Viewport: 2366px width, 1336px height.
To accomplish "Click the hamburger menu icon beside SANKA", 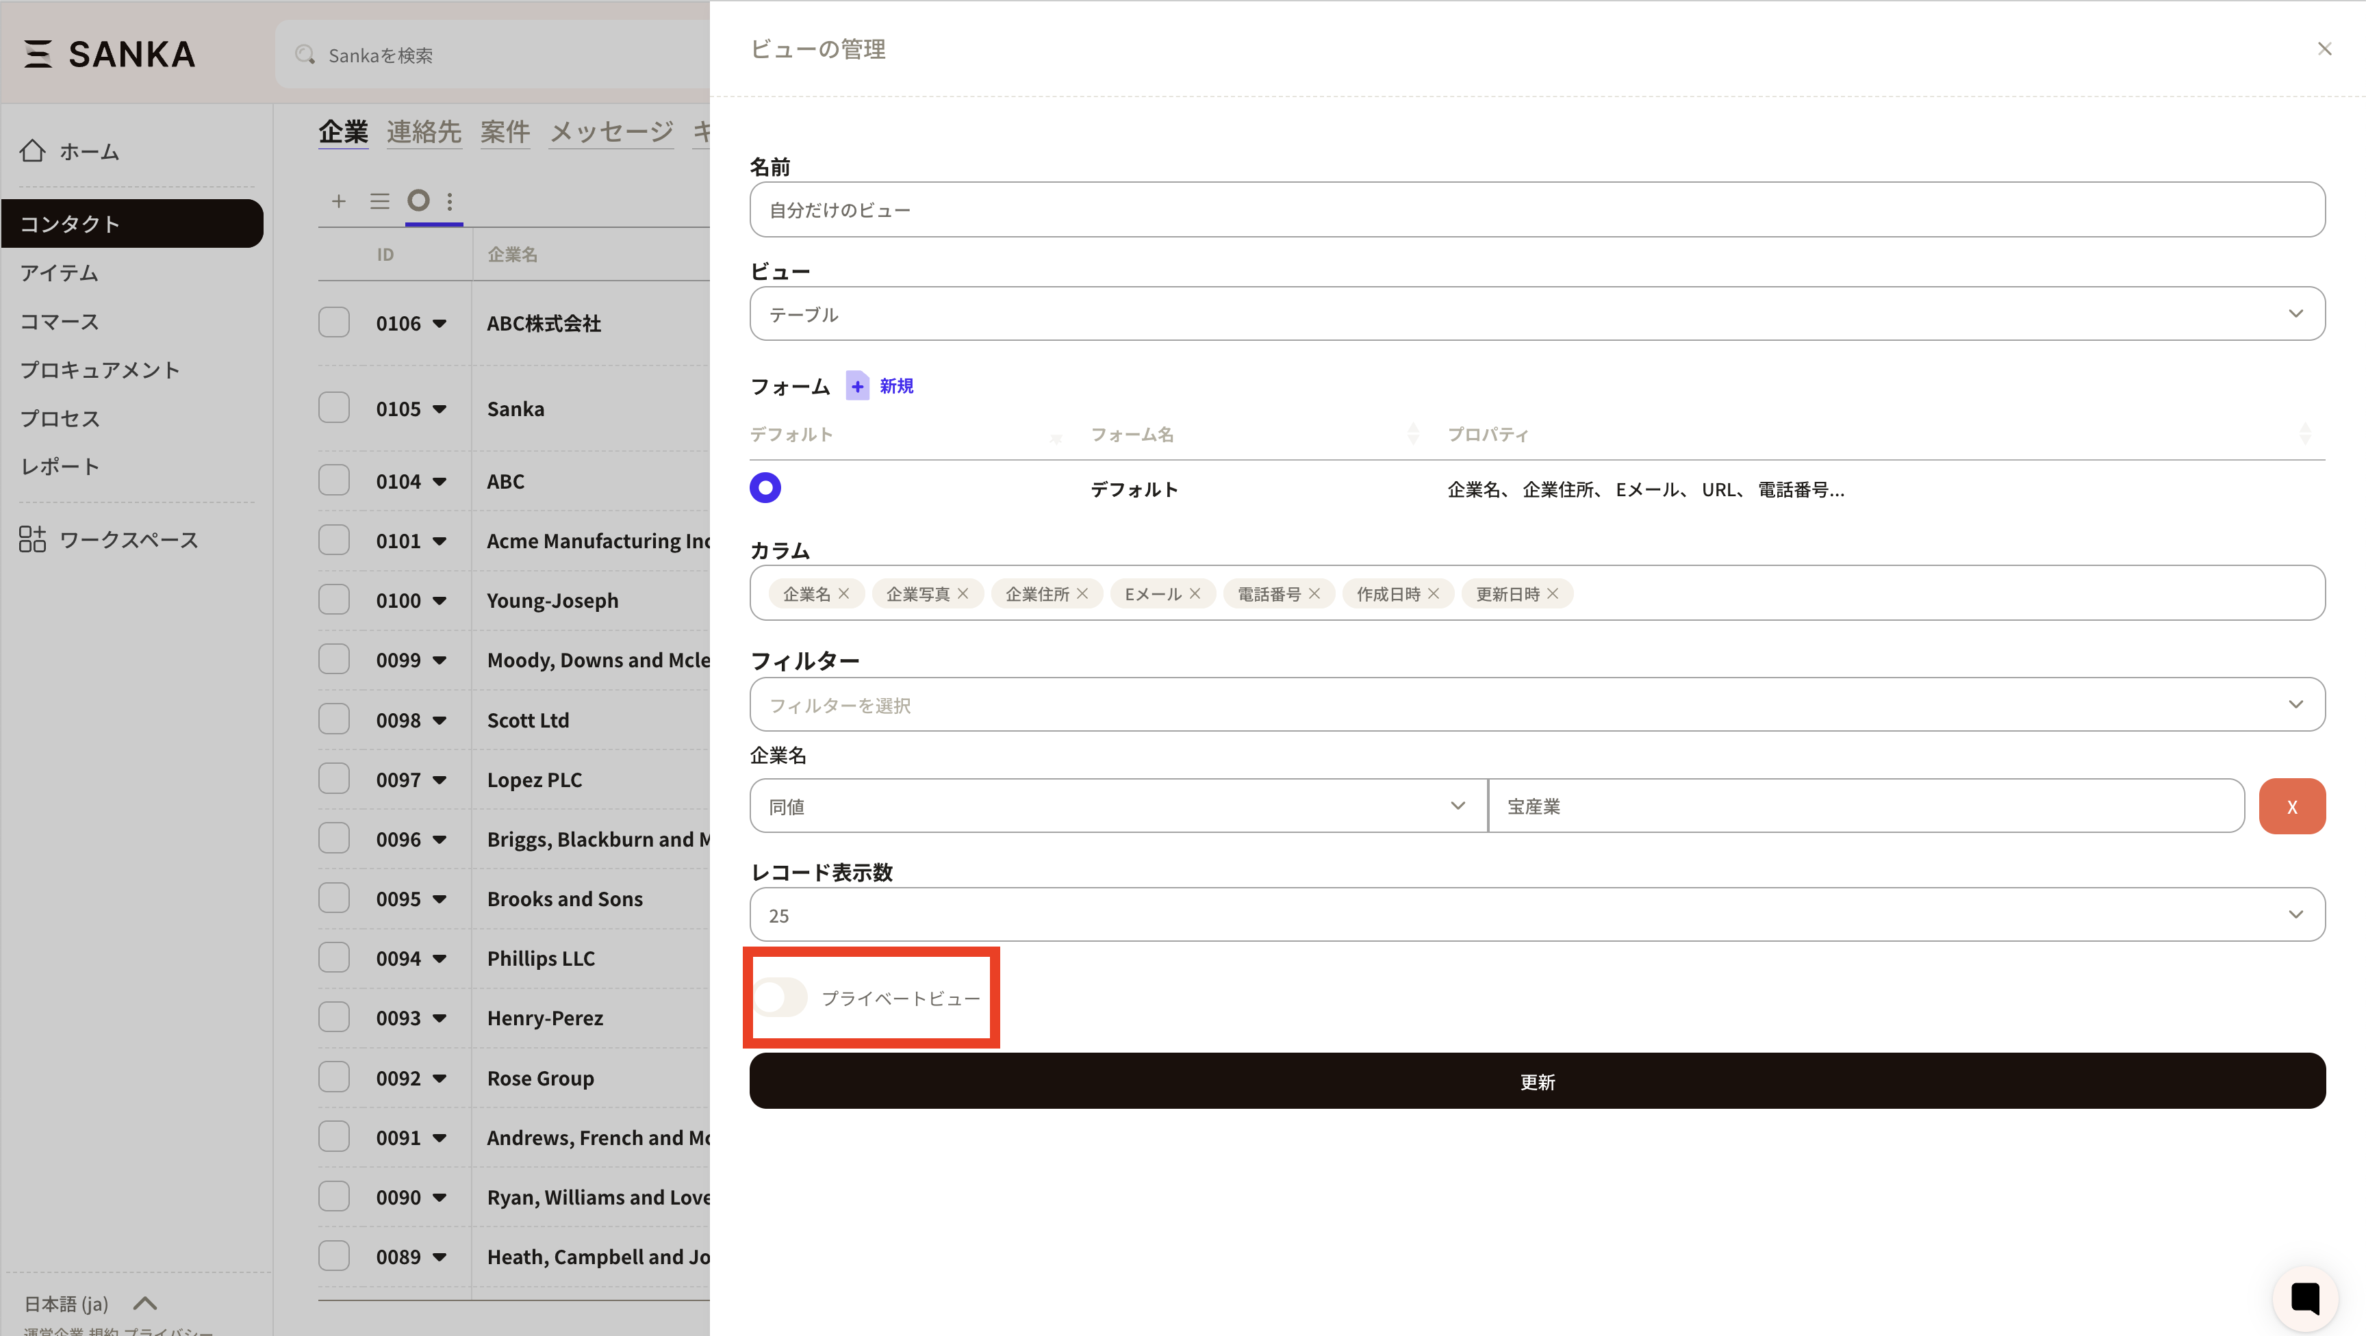I will (38, 54).
